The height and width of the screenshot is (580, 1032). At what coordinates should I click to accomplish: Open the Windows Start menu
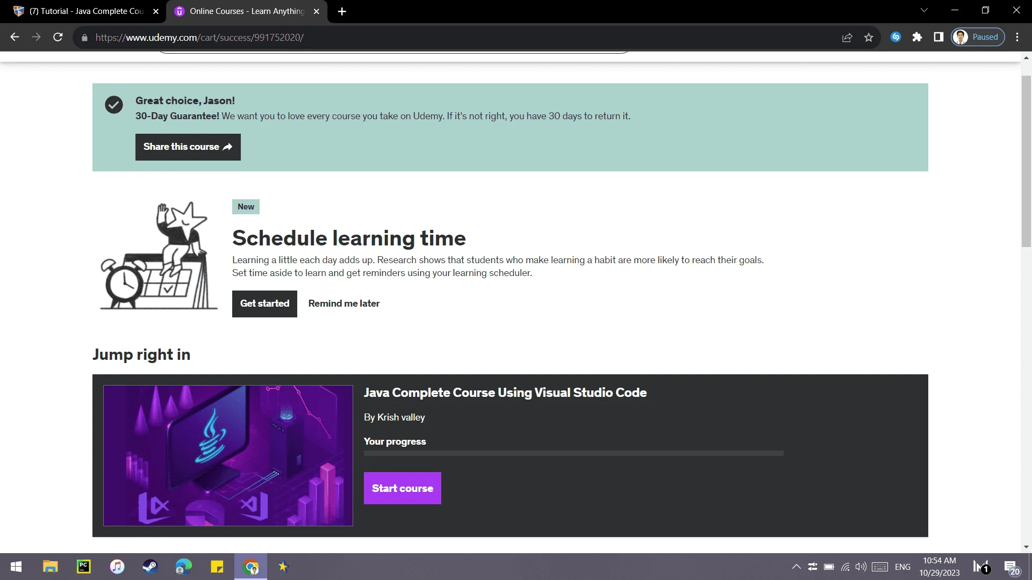click(x=16, y=567)
